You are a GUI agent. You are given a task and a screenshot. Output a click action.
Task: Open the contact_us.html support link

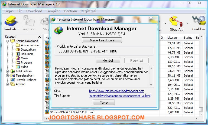[120, 96]
